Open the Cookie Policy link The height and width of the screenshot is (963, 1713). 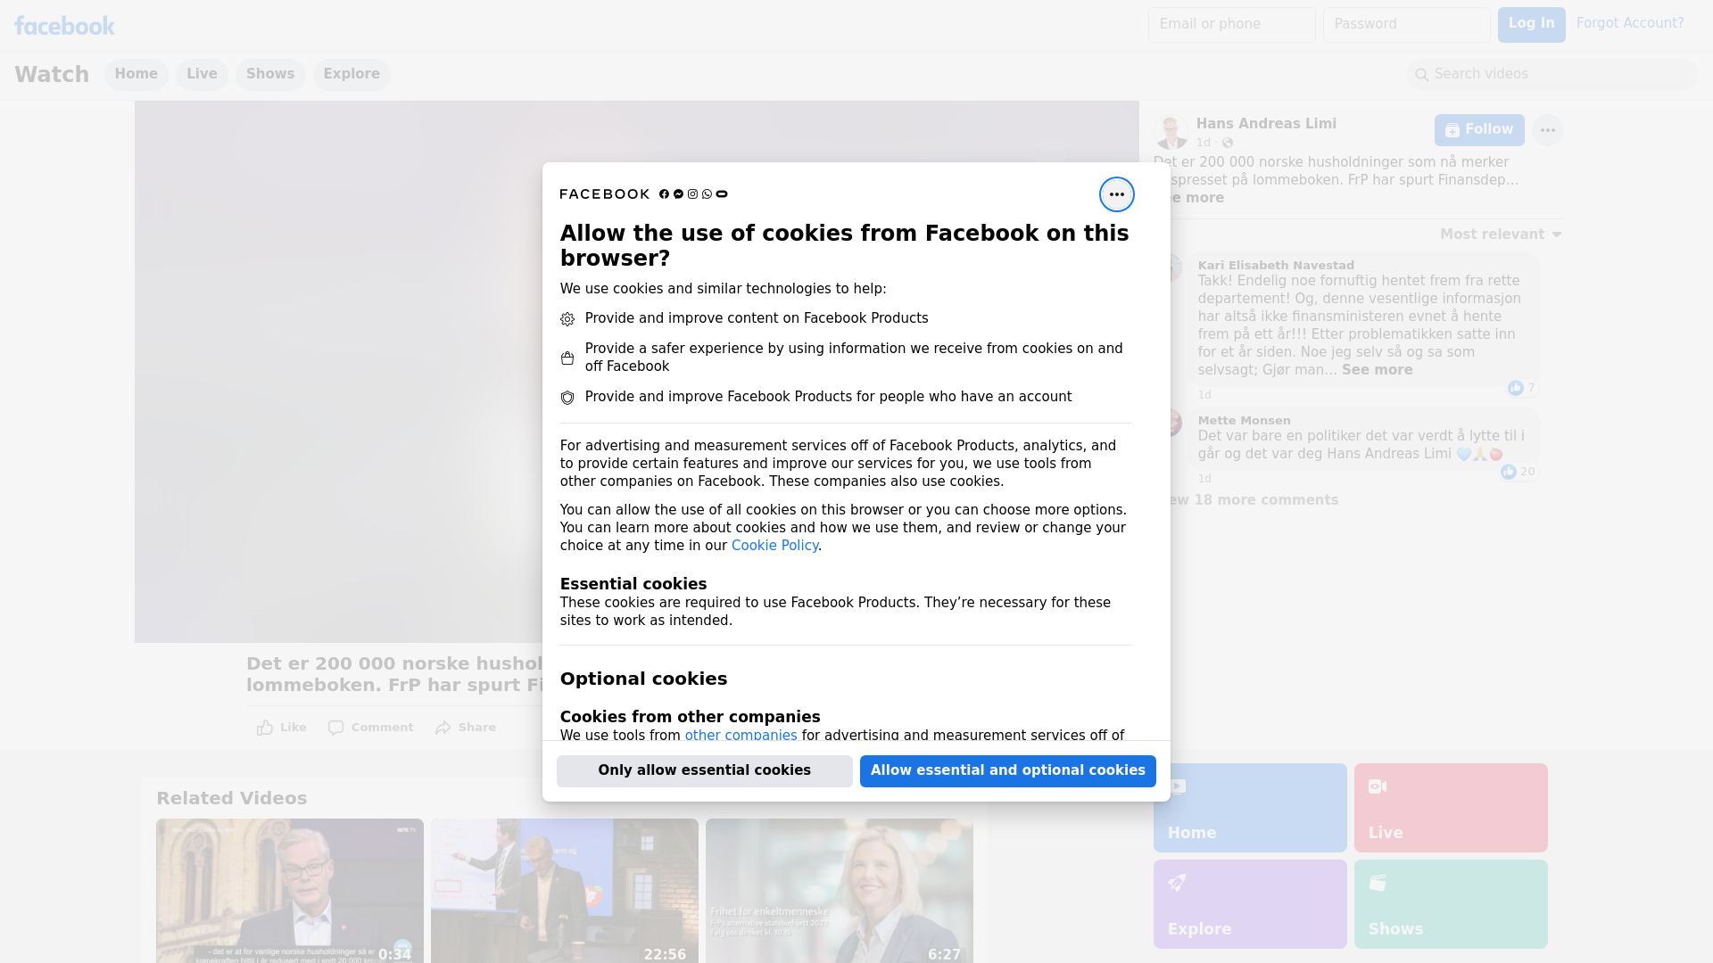(774, 546)
